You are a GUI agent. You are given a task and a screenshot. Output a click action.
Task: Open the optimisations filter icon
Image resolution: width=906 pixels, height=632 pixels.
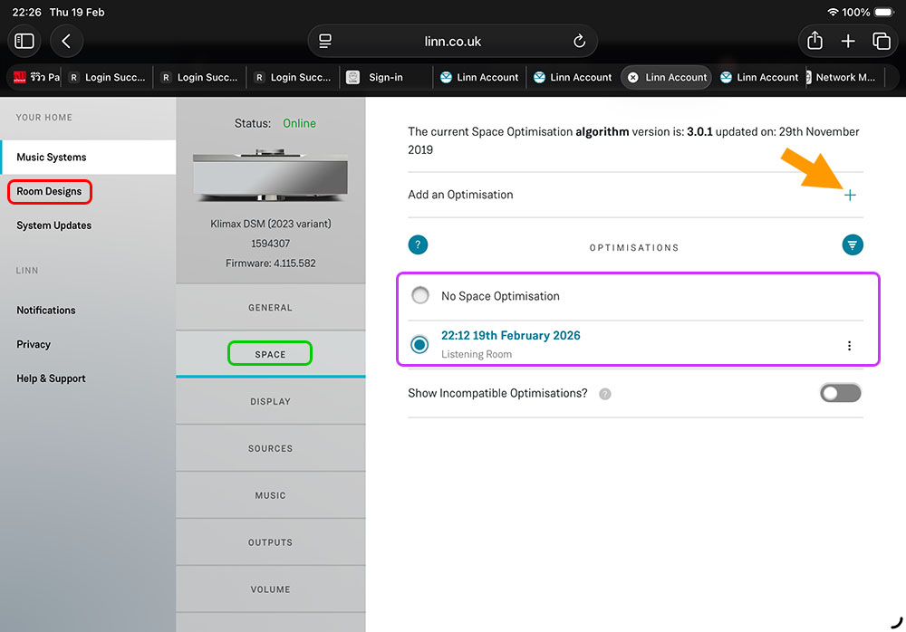tap(852, 245)
